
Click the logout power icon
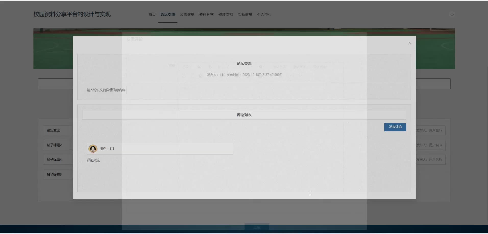click(452, 15)
